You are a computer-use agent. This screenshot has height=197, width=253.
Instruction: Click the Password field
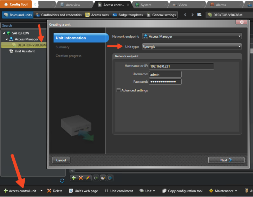point(165,82)
